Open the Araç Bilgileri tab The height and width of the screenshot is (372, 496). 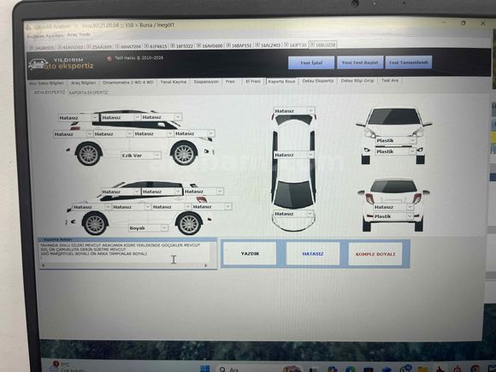click(83, 83)
